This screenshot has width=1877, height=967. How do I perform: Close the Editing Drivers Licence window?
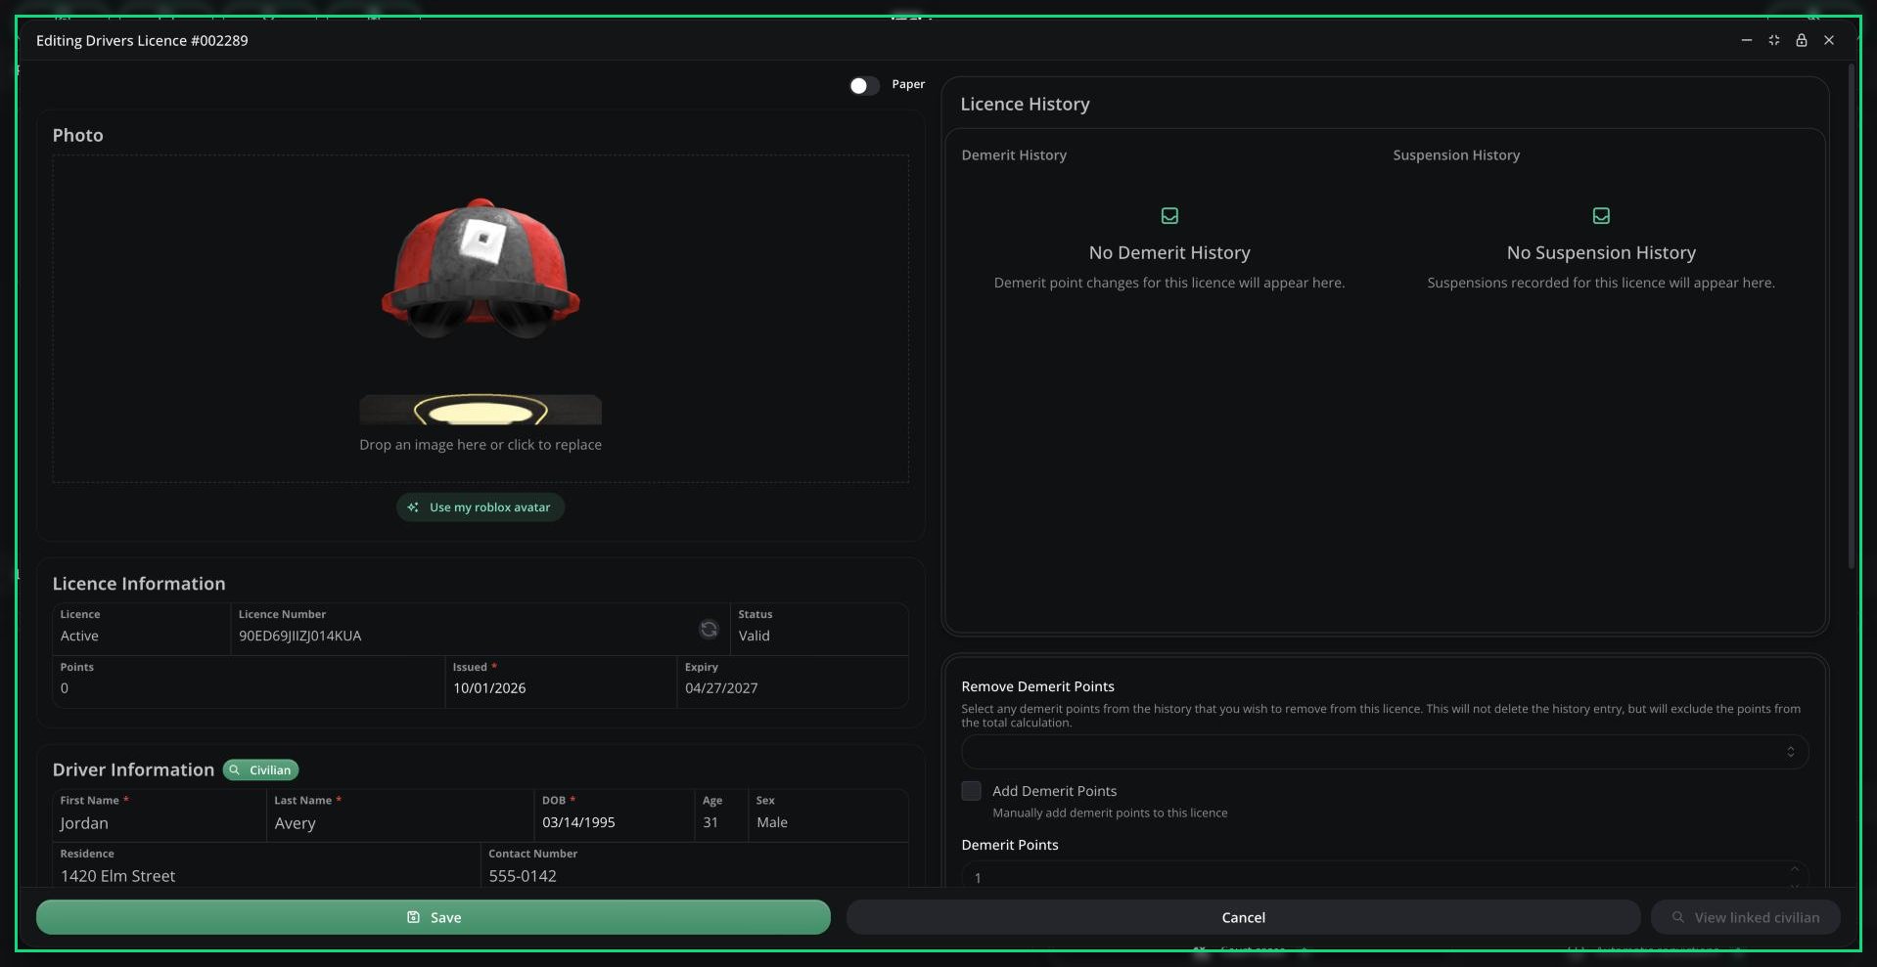click(1829, 40)
